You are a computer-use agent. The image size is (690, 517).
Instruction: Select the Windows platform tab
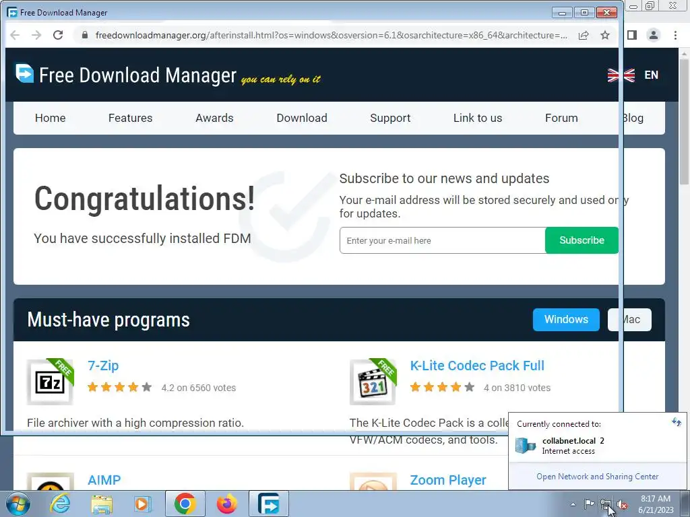click(566, 319)
